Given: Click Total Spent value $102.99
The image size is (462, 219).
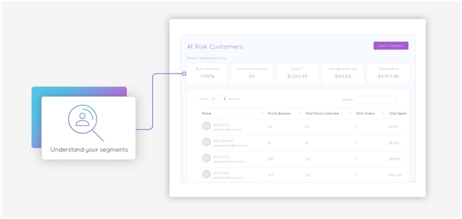Looking at the screenshot, I should pos(395,175).
